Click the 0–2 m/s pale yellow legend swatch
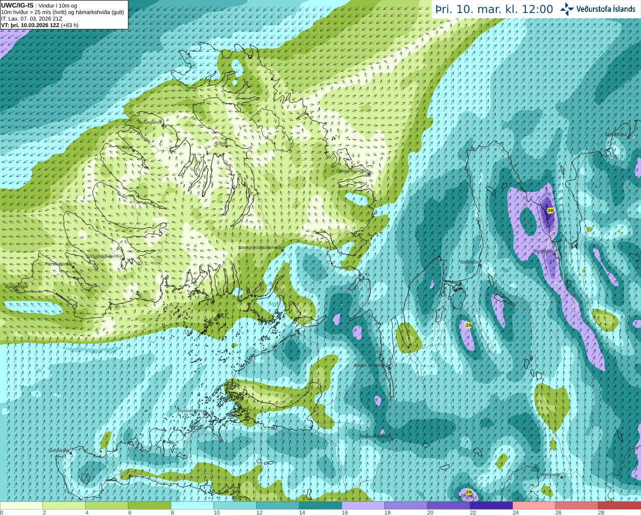 [x=22, y=505]
